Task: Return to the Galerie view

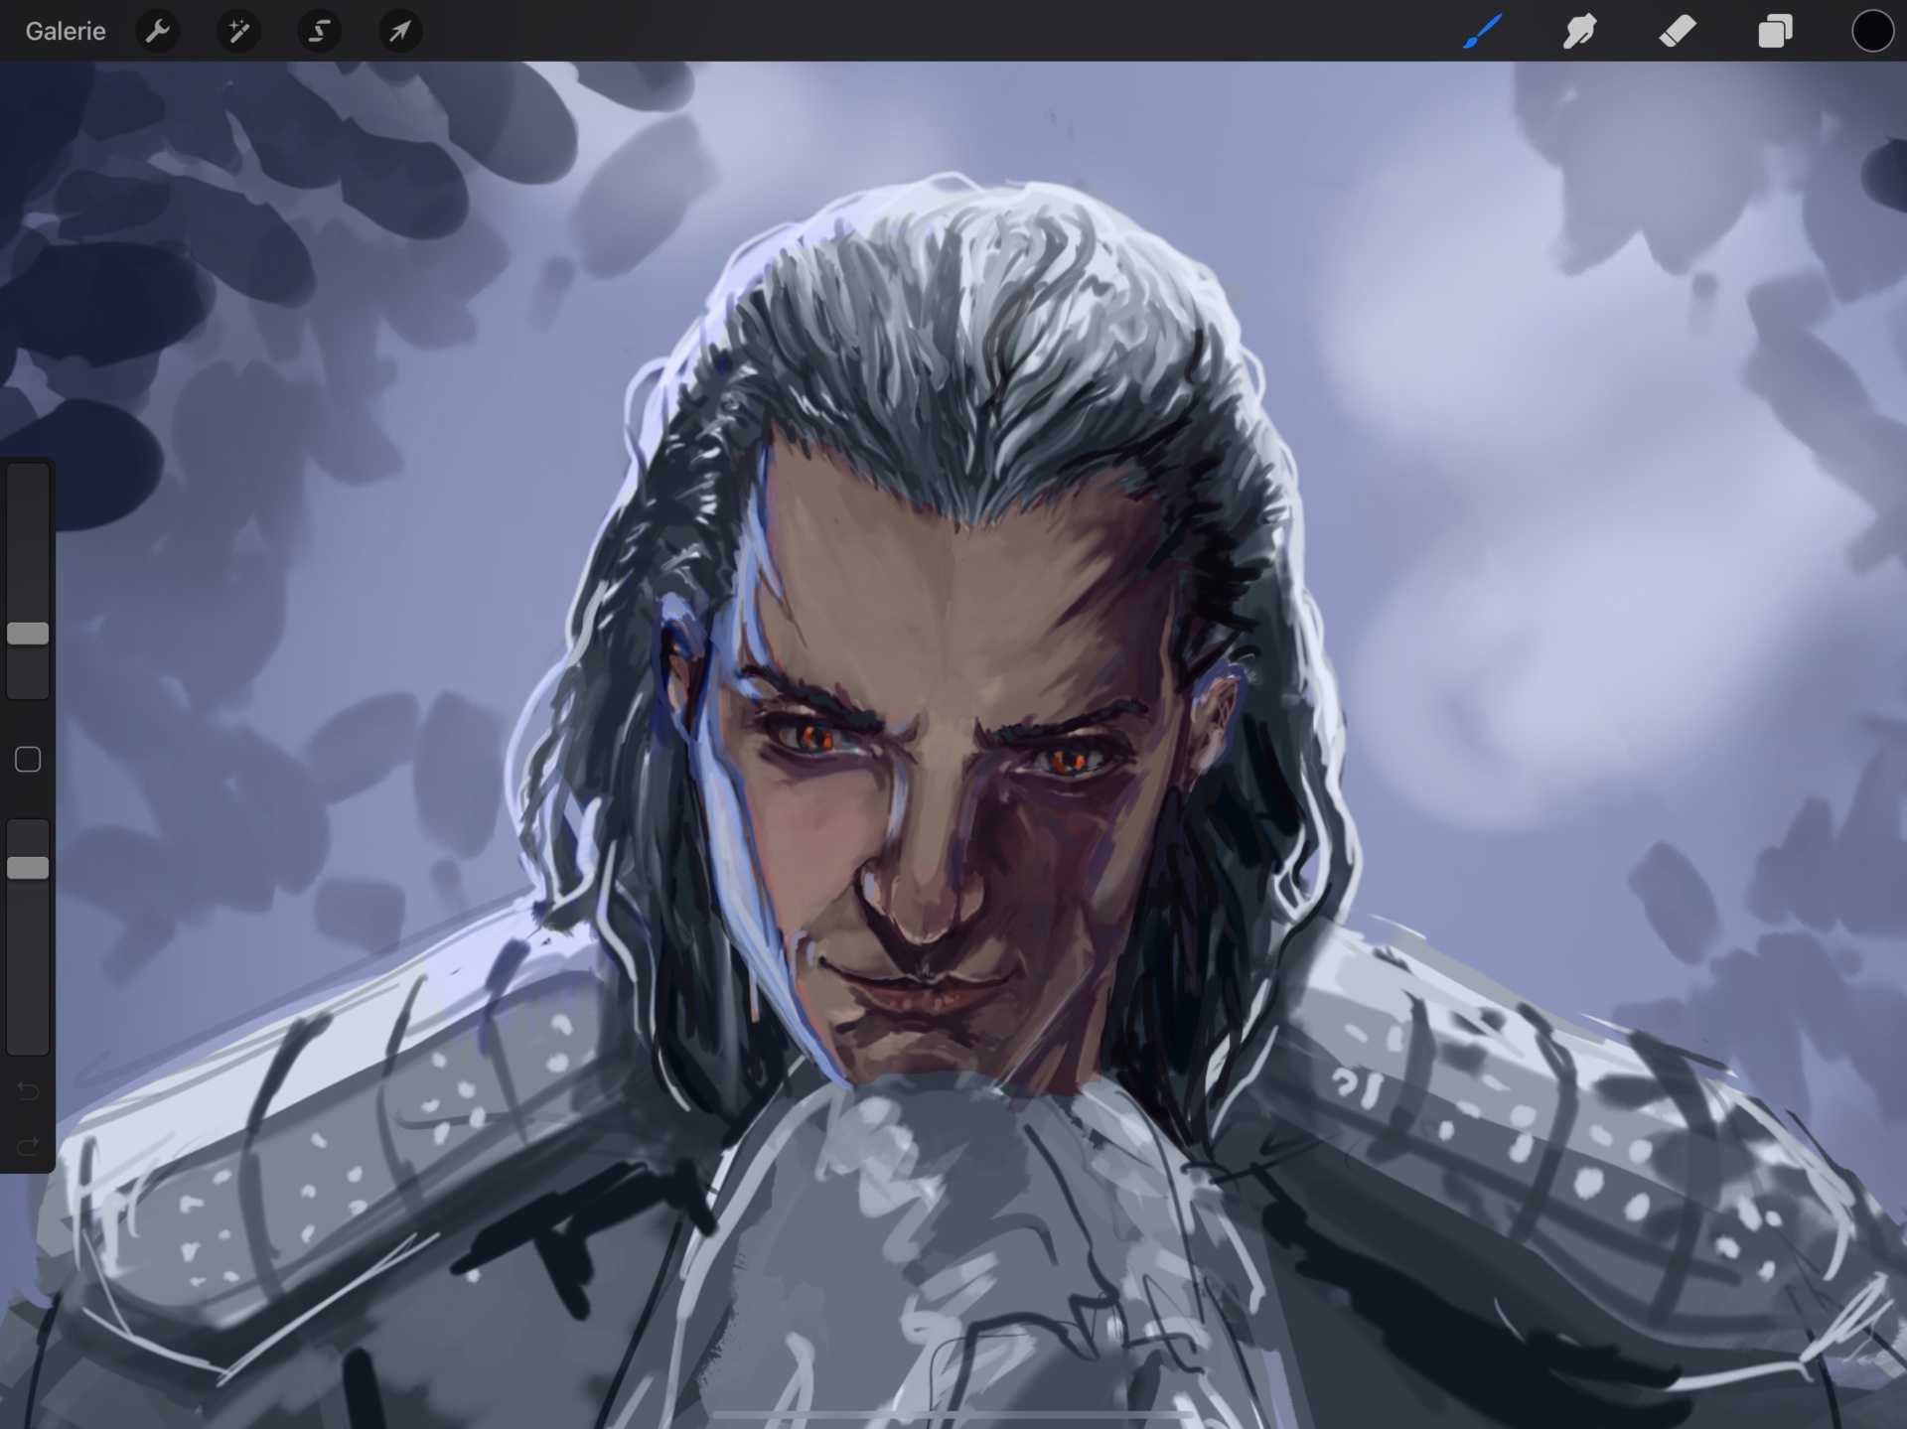Action: (x=66, y=31)
